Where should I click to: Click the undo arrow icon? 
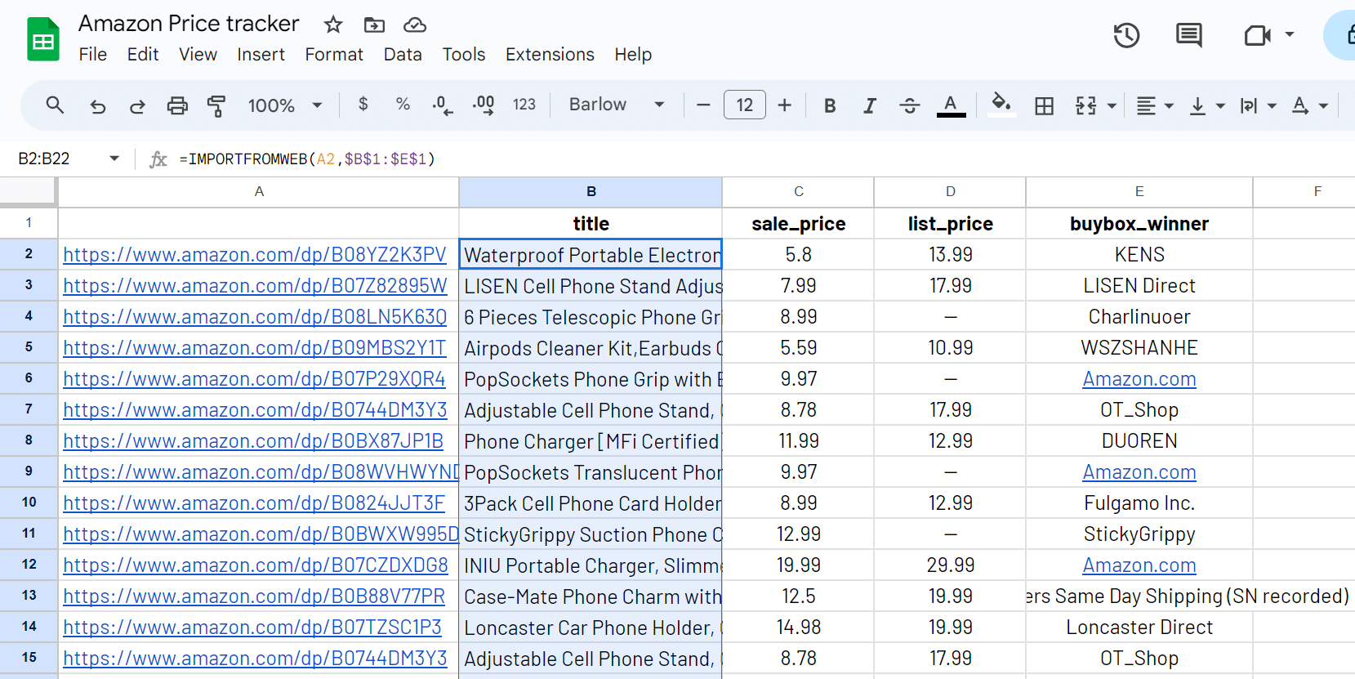98,105
